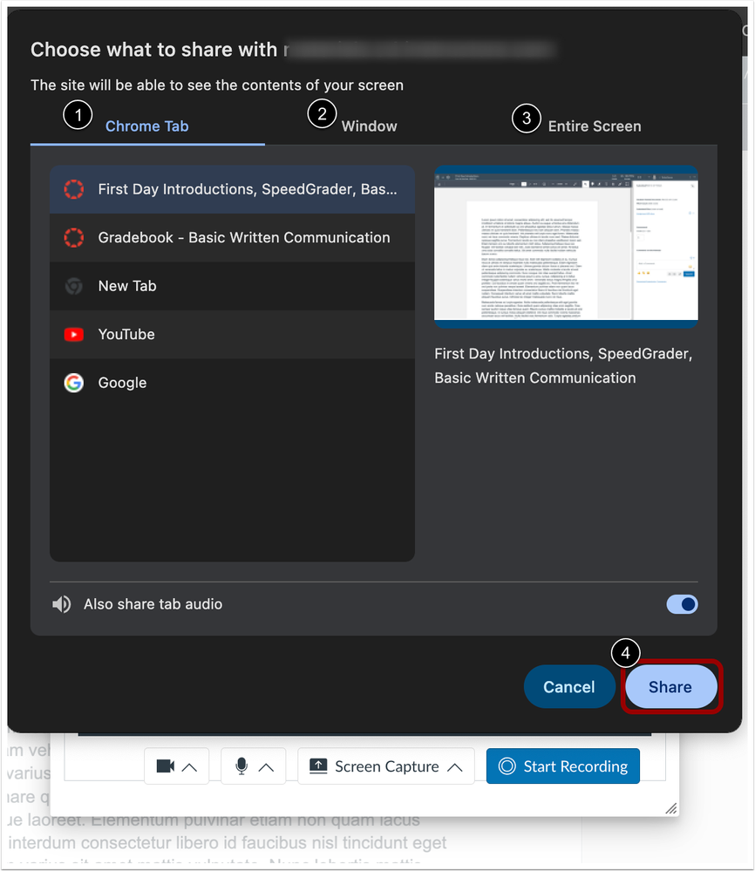Click the Canvas icon beside First Day Introductions
Image resolution: width=755 pixels, height=871 pixels.
click(74, 189)
